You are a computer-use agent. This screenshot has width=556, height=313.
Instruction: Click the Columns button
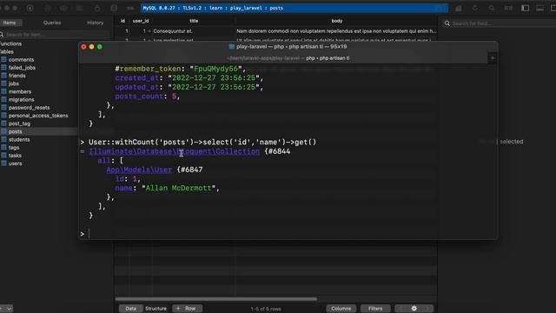click(341, 309)
